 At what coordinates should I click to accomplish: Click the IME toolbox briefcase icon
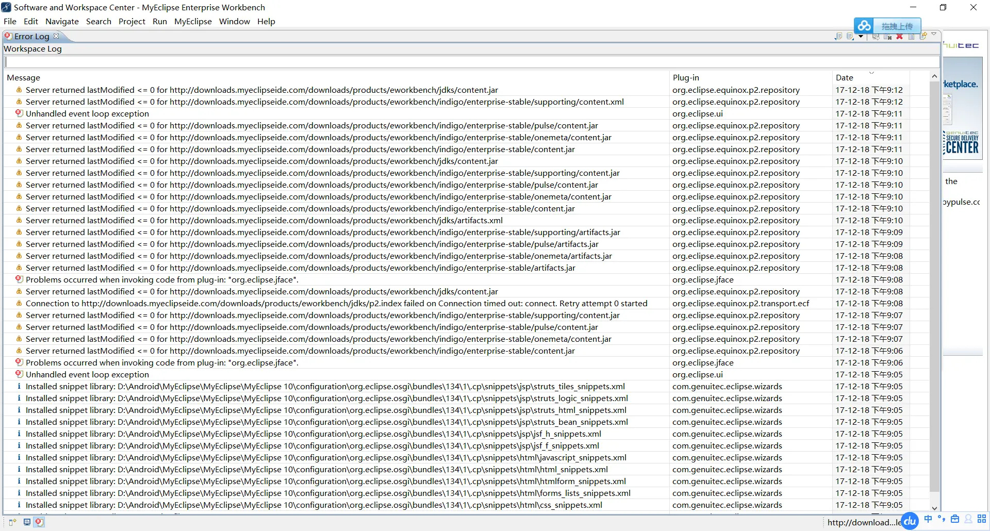point(955,519)
